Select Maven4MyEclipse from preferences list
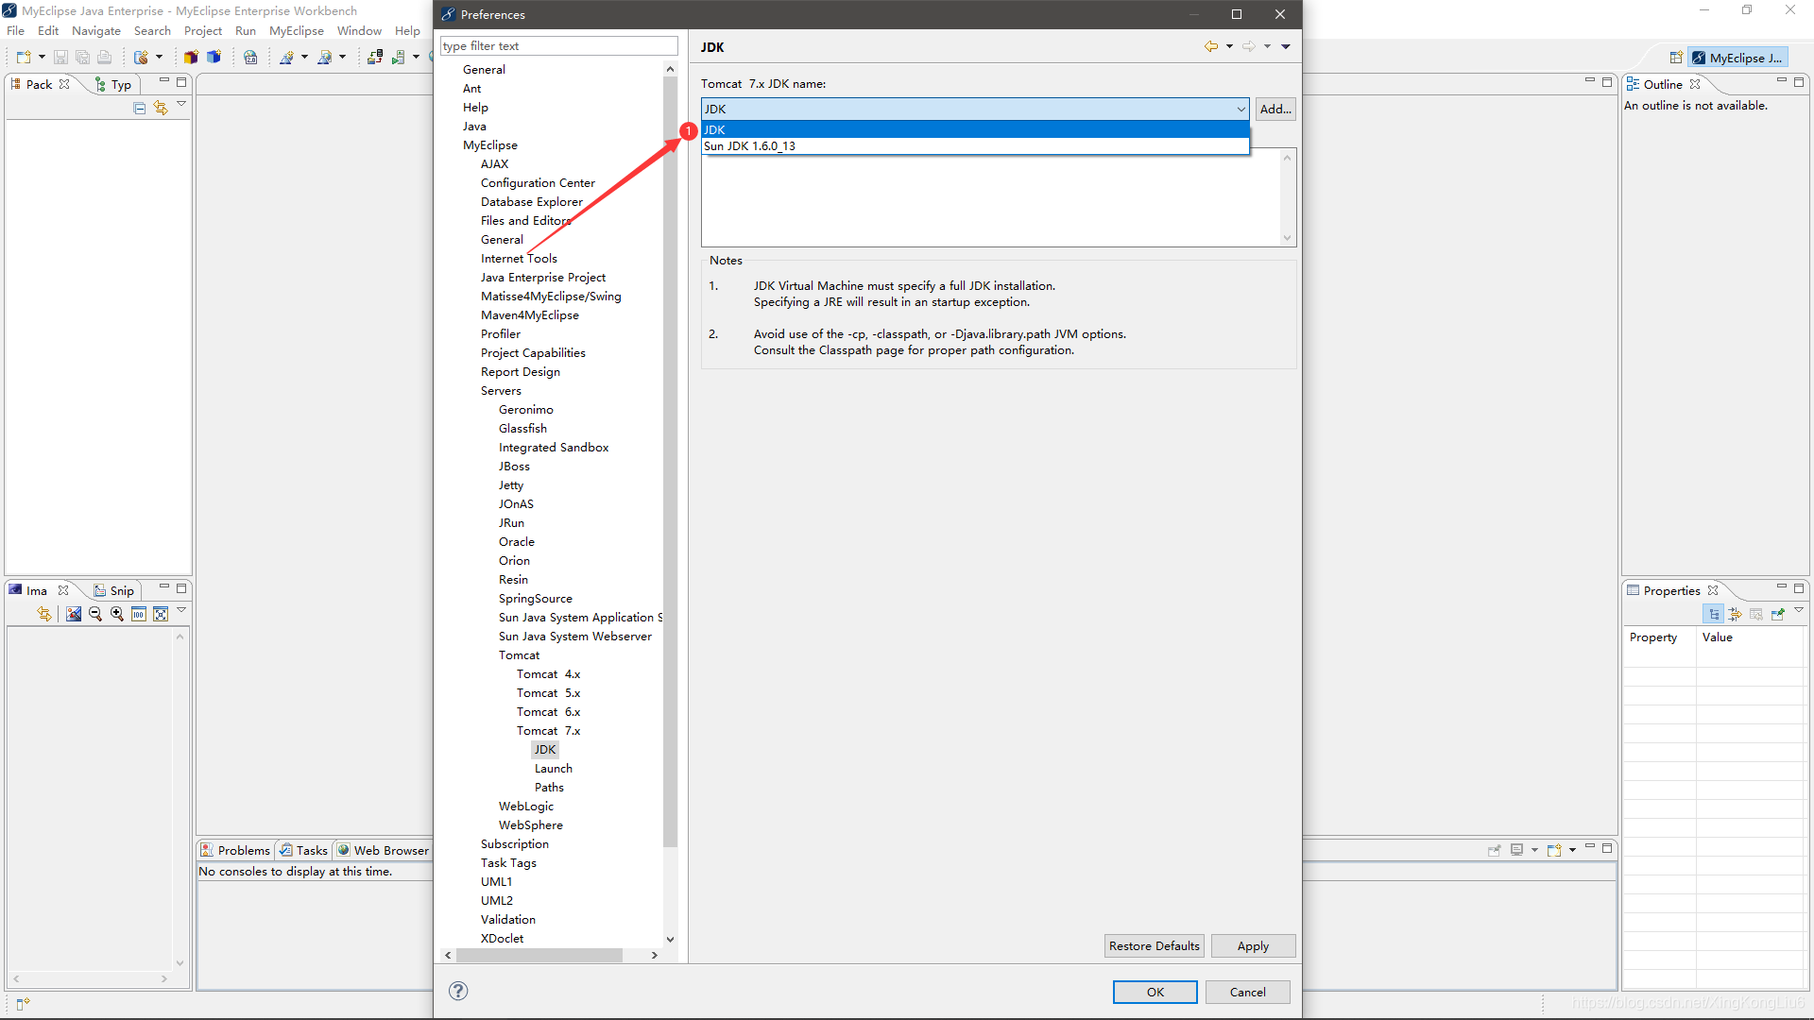 pyautogui.click(x=529, y=314)
